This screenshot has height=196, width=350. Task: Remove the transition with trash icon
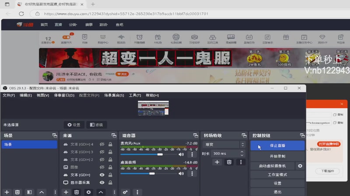pos(229,162)
